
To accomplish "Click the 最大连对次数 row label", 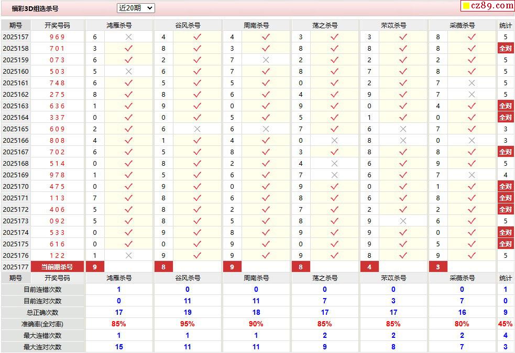I will [42, 347].
